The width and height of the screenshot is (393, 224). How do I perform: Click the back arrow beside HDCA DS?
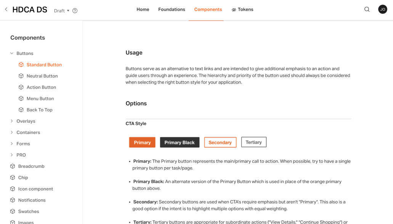click(6, 10)
